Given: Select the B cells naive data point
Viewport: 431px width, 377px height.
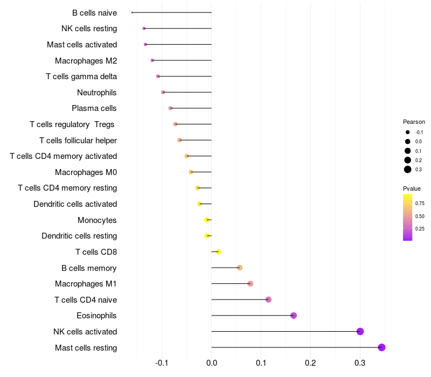Looking at the screenshot, I should pos(132,12).
